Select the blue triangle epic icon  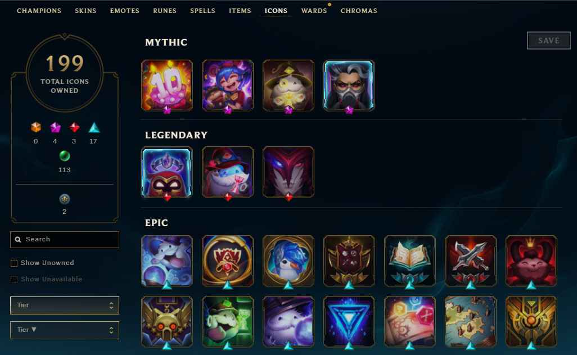349,321
